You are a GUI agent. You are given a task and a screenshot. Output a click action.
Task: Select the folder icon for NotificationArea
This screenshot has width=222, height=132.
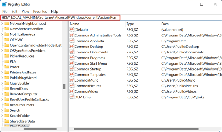6,34
